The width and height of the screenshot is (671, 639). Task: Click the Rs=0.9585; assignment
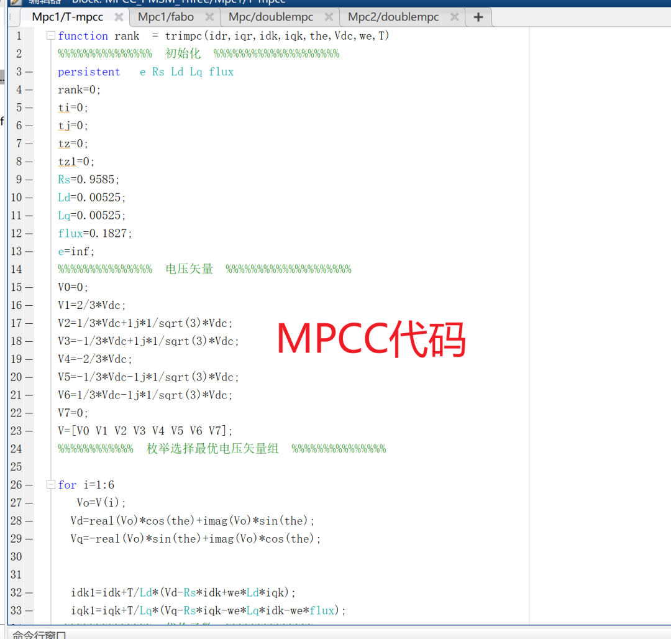coord(89,180)
